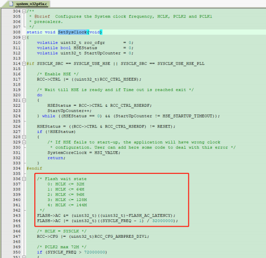Click line number 343 in the gutter
266x258 pixels.
click(16, 215)
